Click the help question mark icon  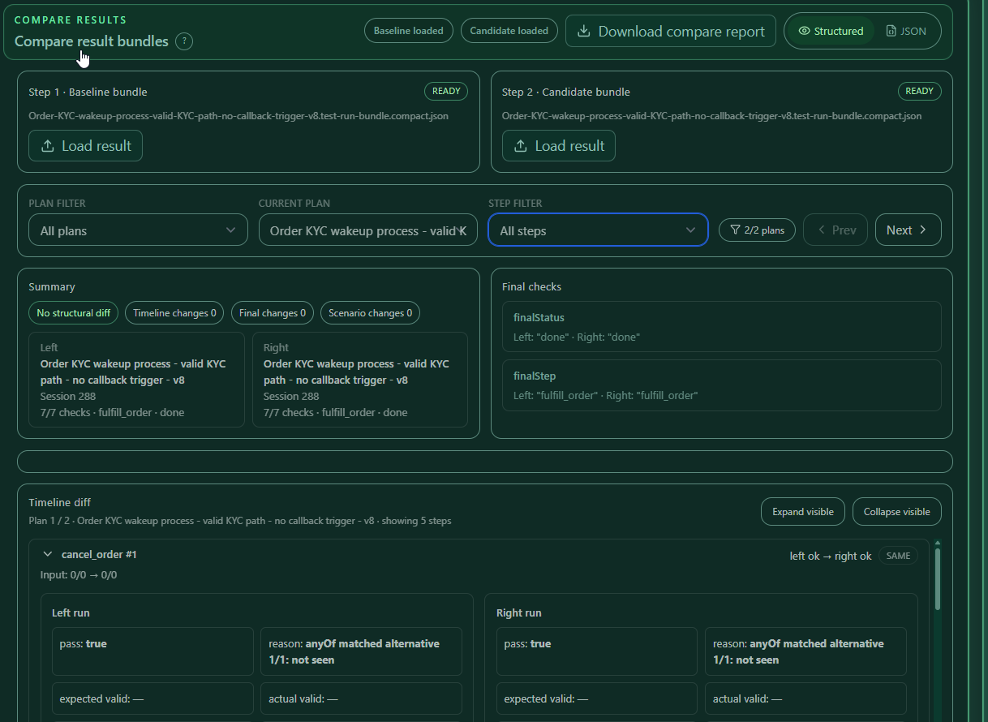point(184,41)
